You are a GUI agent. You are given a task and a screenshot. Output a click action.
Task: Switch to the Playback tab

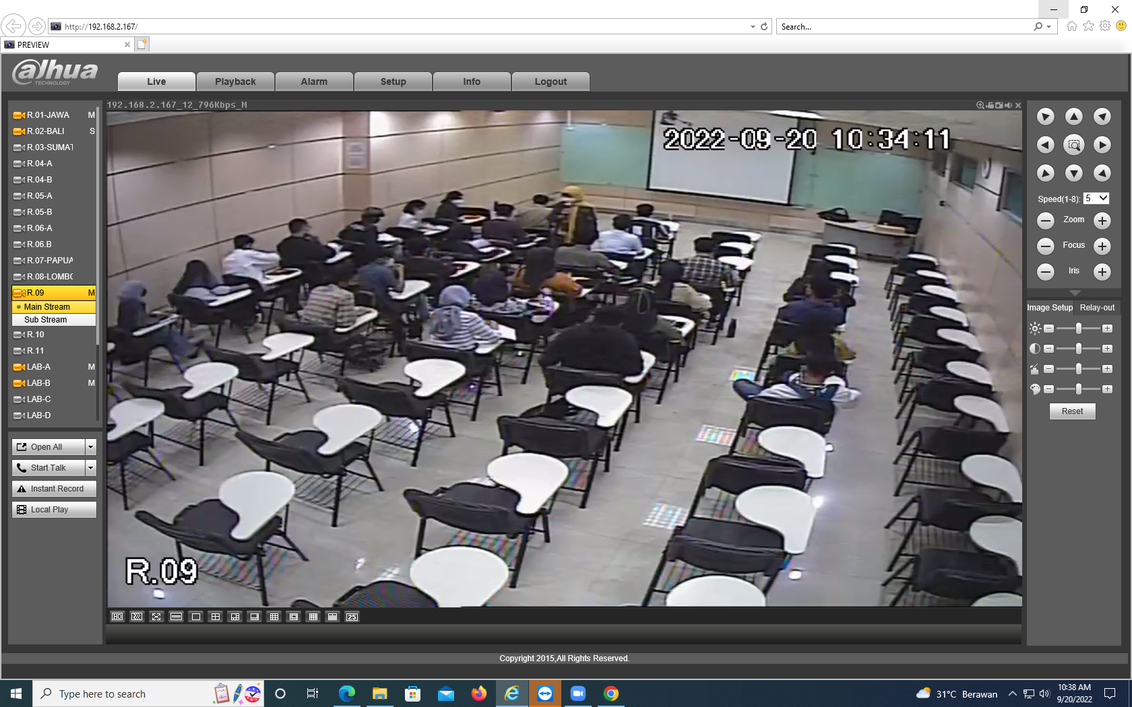tap(235, 81)
